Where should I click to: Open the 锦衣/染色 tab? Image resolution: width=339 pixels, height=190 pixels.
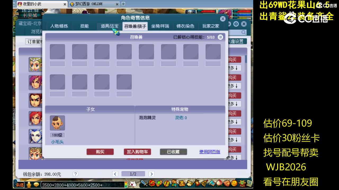tap(185, 26)
